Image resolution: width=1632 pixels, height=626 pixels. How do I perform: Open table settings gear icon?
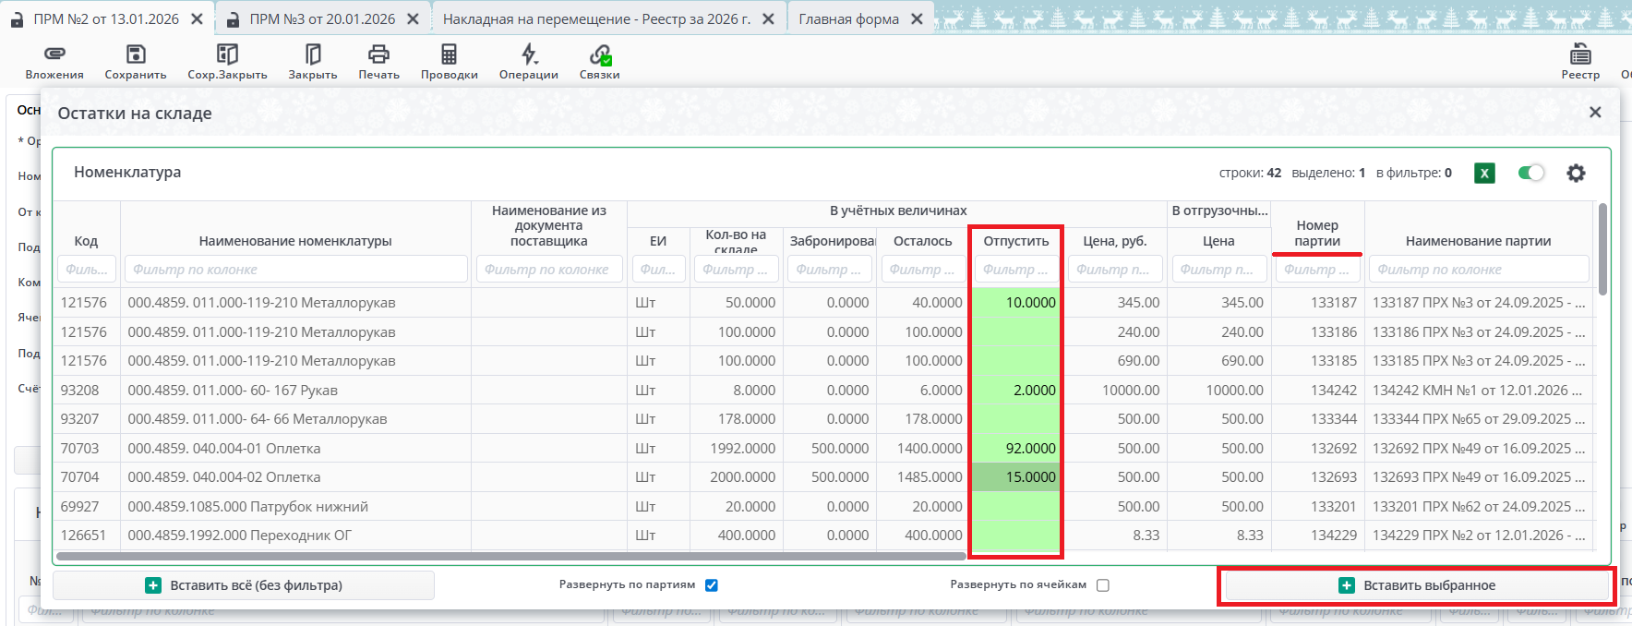coord(1576,173)
